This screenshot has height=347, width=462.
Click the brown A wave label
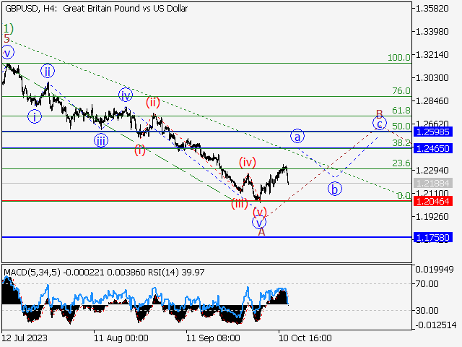point(261,232)
